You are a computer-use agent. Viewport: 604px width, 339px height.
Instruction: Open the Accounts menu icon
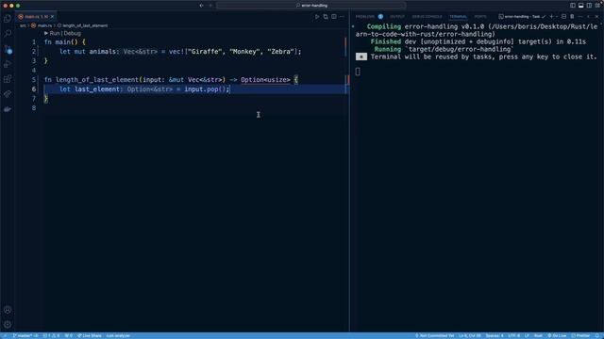8,310
